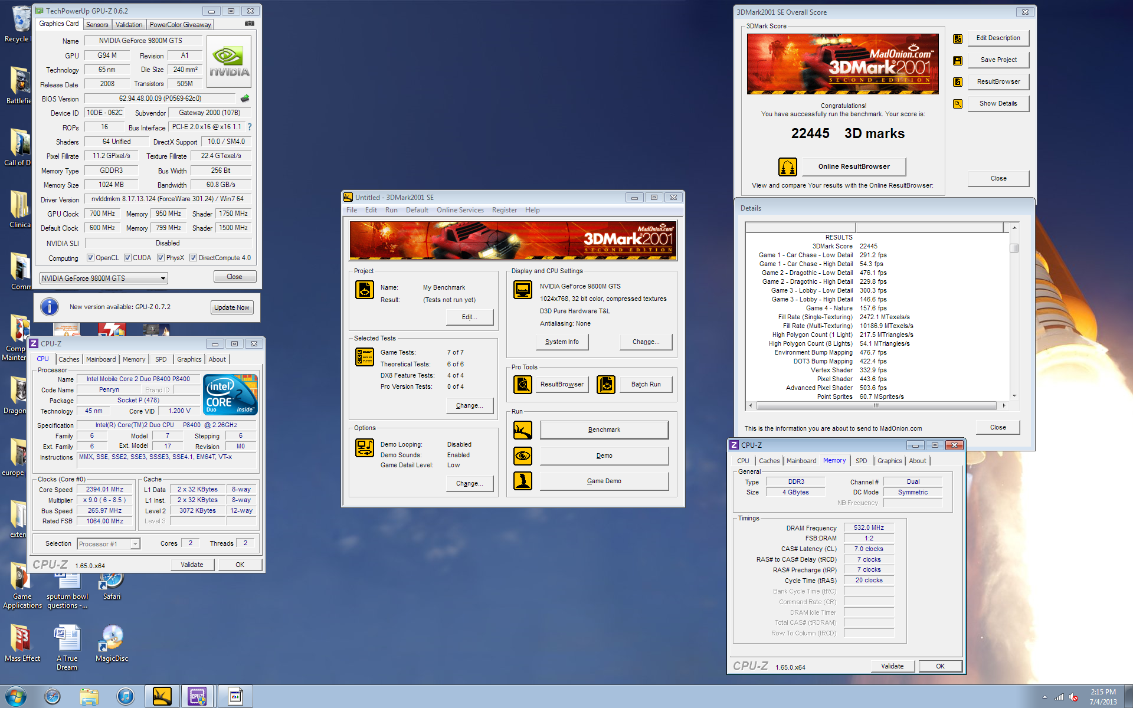The width and height of the screenshot is (1133, 708).
Task: Click Update Now in the GPU-Z notice
Action: pyautogui.click(x=232, y=307)
